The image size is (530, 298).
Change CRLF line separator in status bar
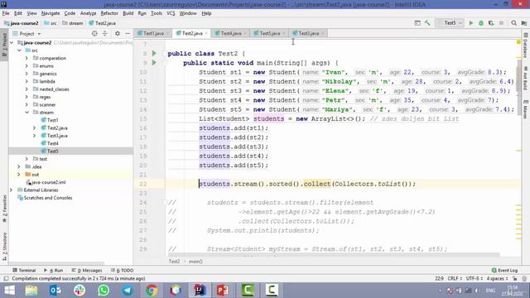455,278
